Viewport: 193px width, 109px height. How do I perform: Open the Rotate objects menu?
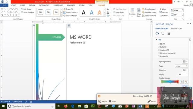coord(164,16)
